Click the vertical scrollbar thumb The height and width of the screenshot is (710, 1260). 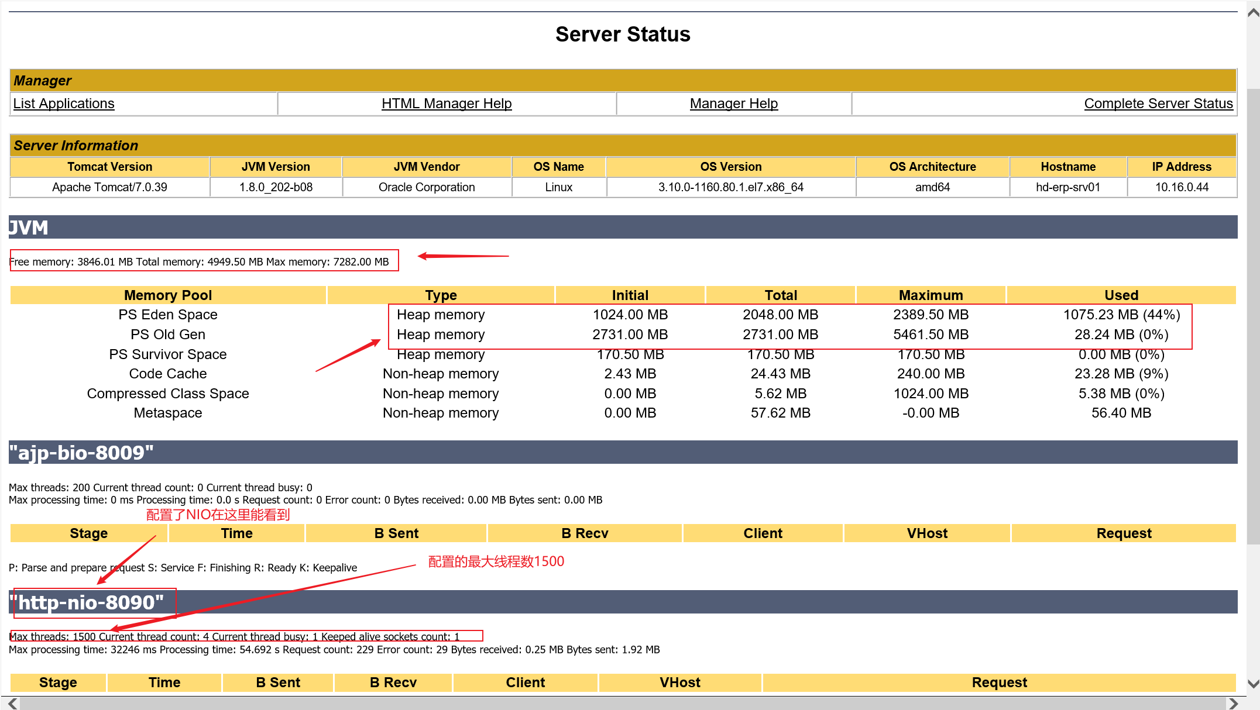click(x=1253, y=316)
